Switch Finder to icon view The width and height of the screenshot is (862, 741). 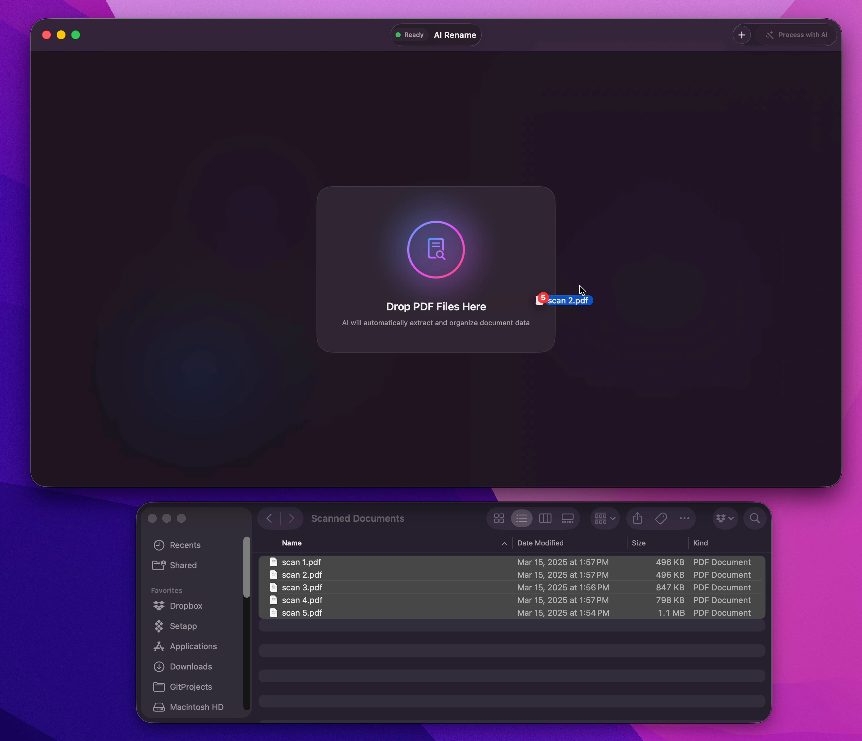(499, 518)
